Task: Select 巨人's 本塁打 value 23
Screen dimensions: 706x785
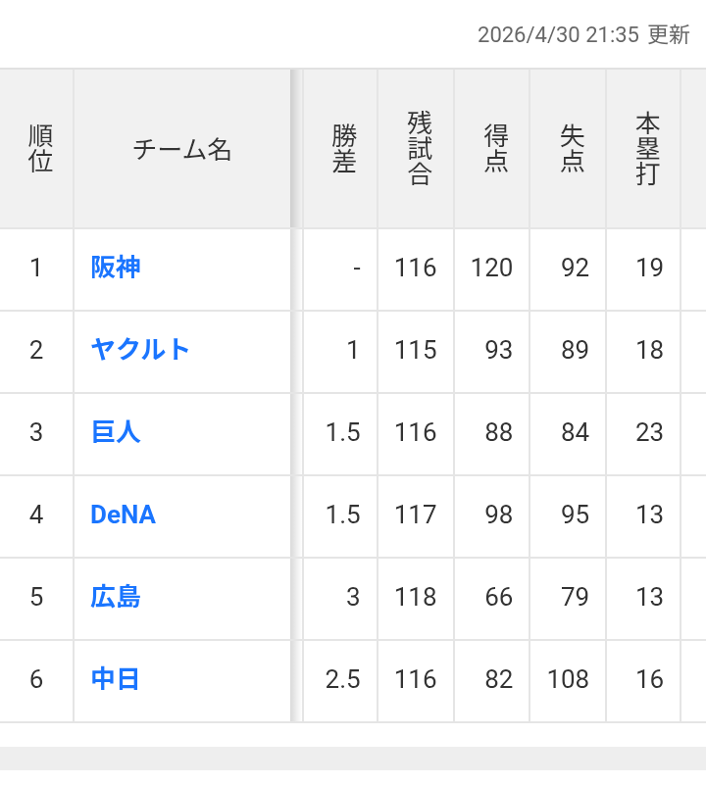Action: [649, 432]
